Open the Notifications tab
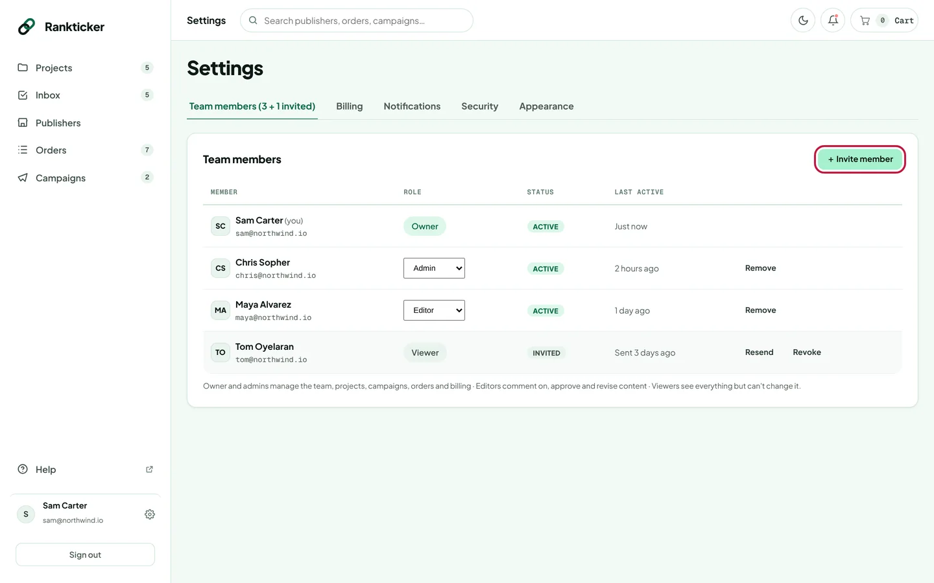 [x=412, y=106]
